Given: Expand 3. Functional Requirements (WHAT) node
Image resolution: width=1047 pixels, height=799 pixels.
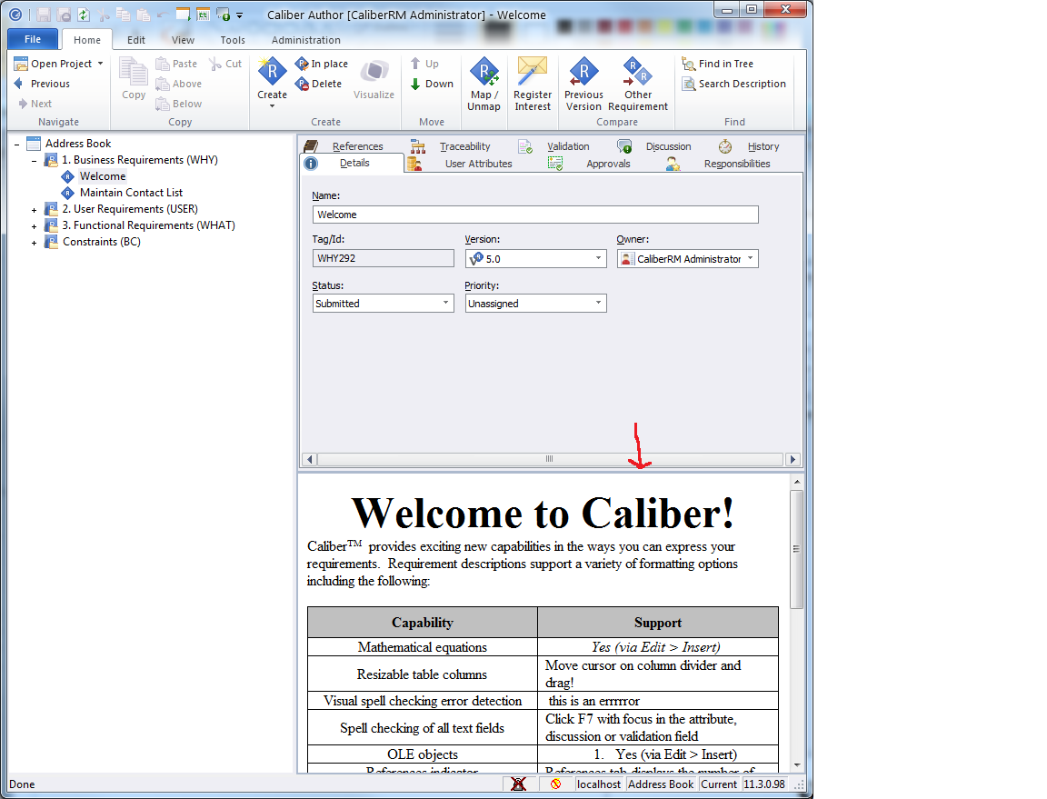Looking at the screenshot, I should click(x=34, y=226).
